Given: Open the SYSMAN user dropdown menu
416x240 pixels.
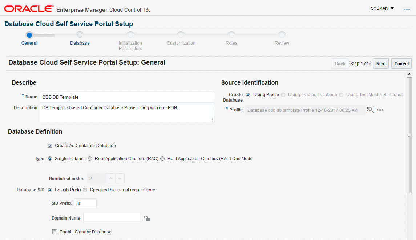Looking at the screenshot, I should pos(382,8).
